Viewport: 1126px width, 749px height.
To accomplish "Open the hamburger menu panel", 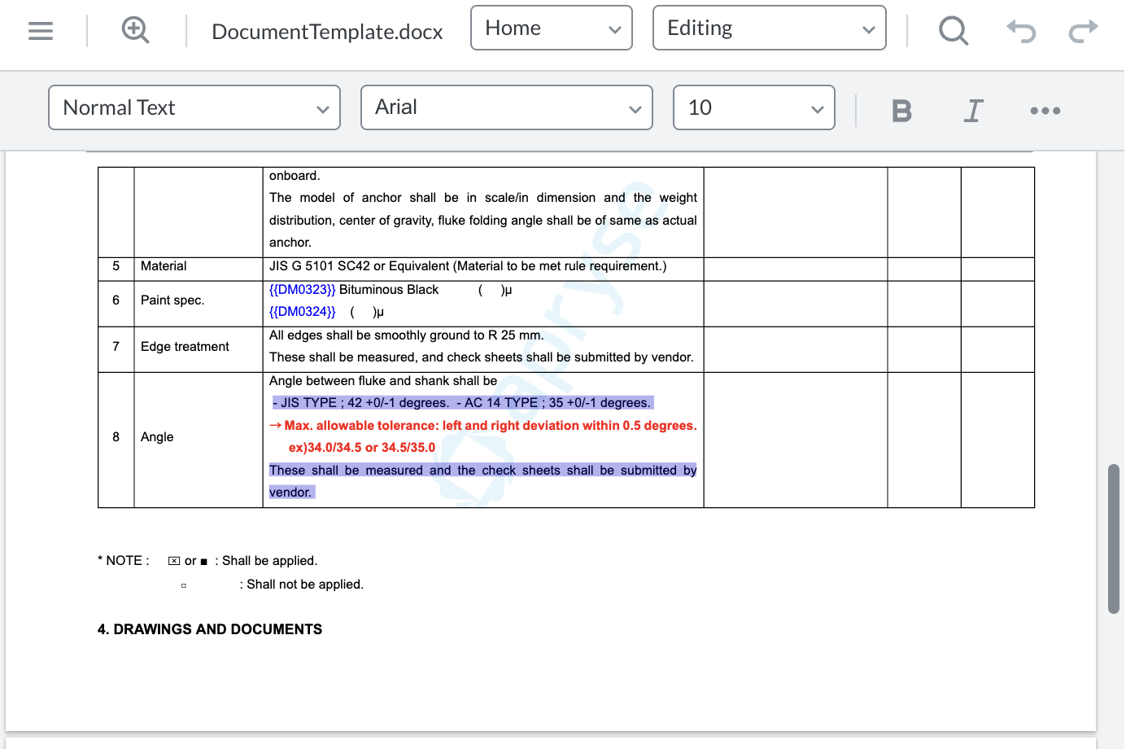I will [x=41, y=31].
